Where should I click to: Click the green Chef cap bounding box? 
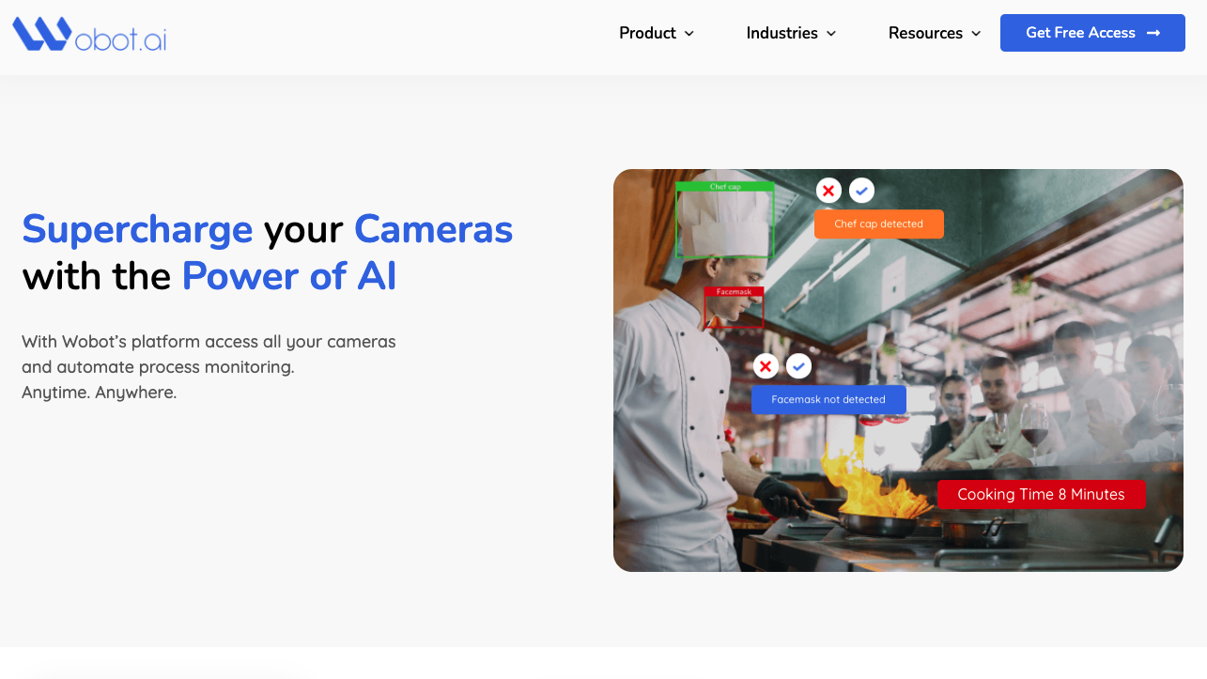724,220
